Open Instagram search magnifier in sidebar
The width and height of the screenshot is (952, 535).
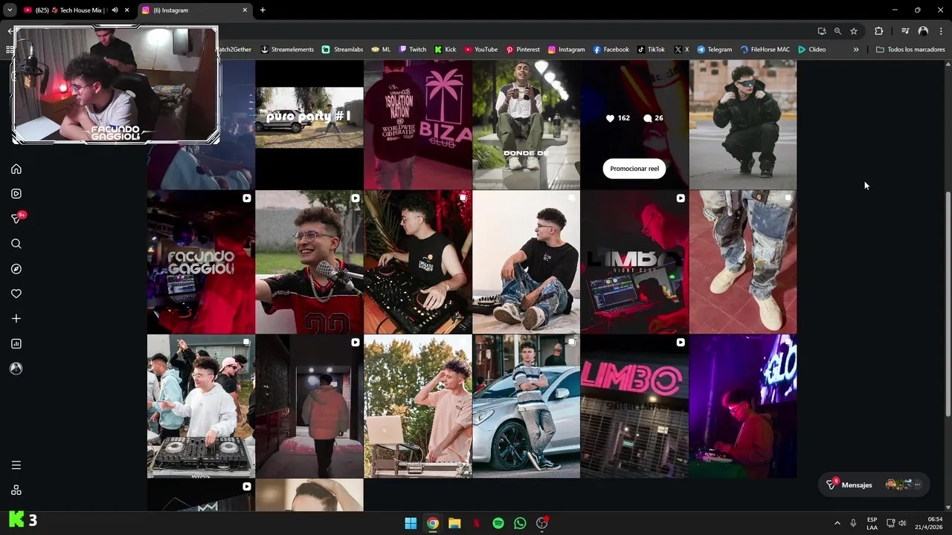click(x=16, y=244)
